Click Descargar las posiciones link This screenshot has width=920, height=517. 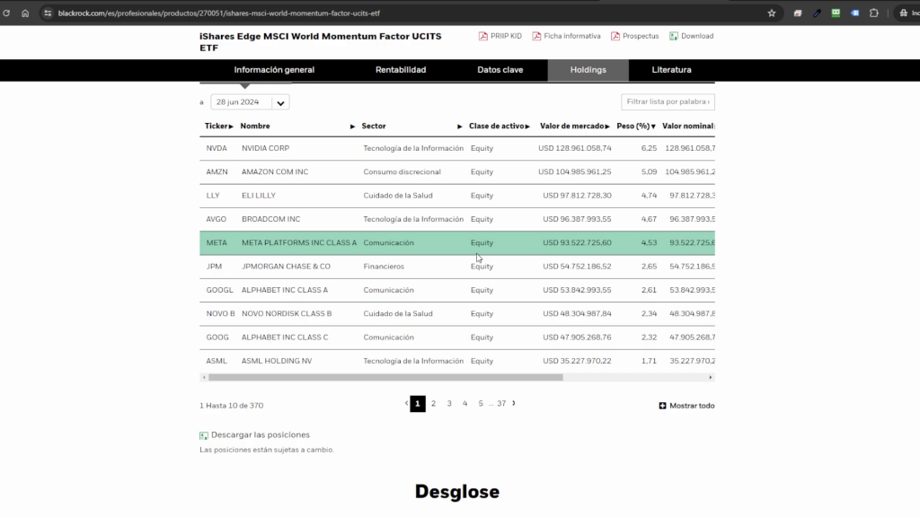[x=261, y=435]
